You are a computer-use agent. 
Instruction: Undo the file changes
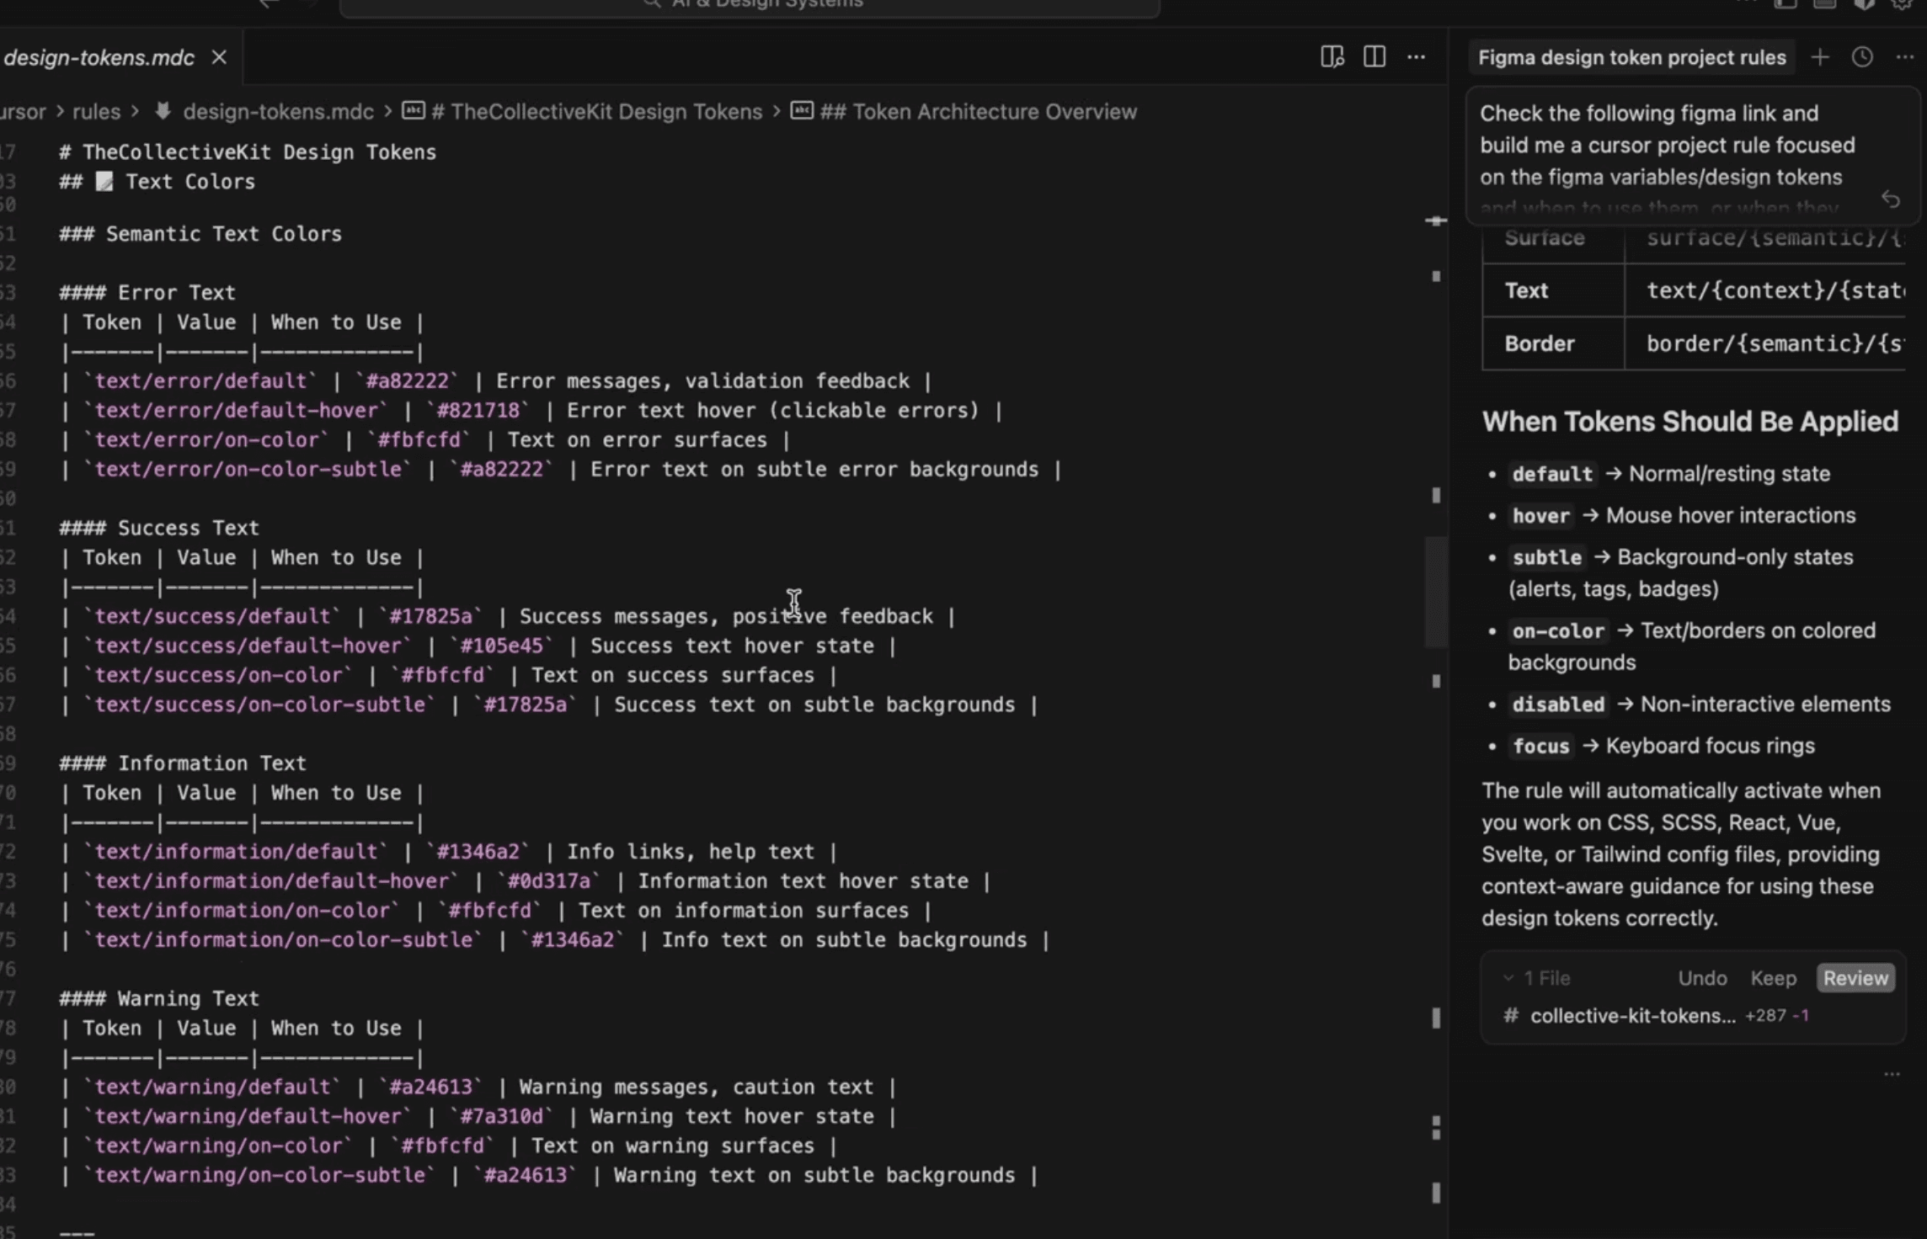pos(1702,978)
